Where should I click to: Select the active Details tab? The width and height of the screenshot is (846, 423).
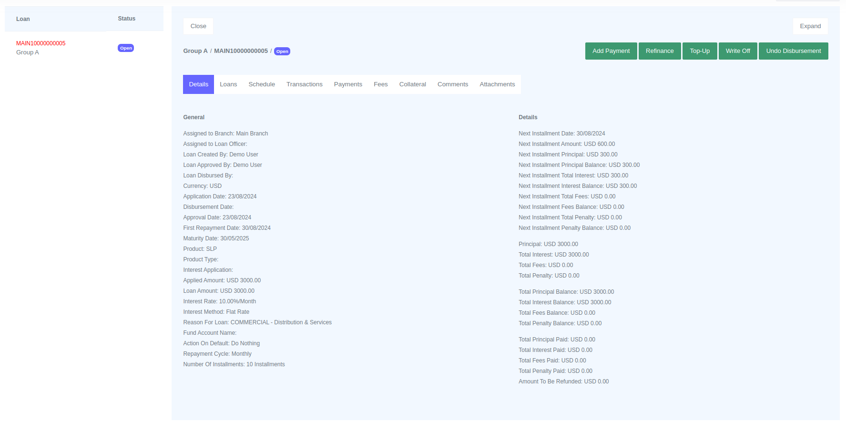coord(198,84)
